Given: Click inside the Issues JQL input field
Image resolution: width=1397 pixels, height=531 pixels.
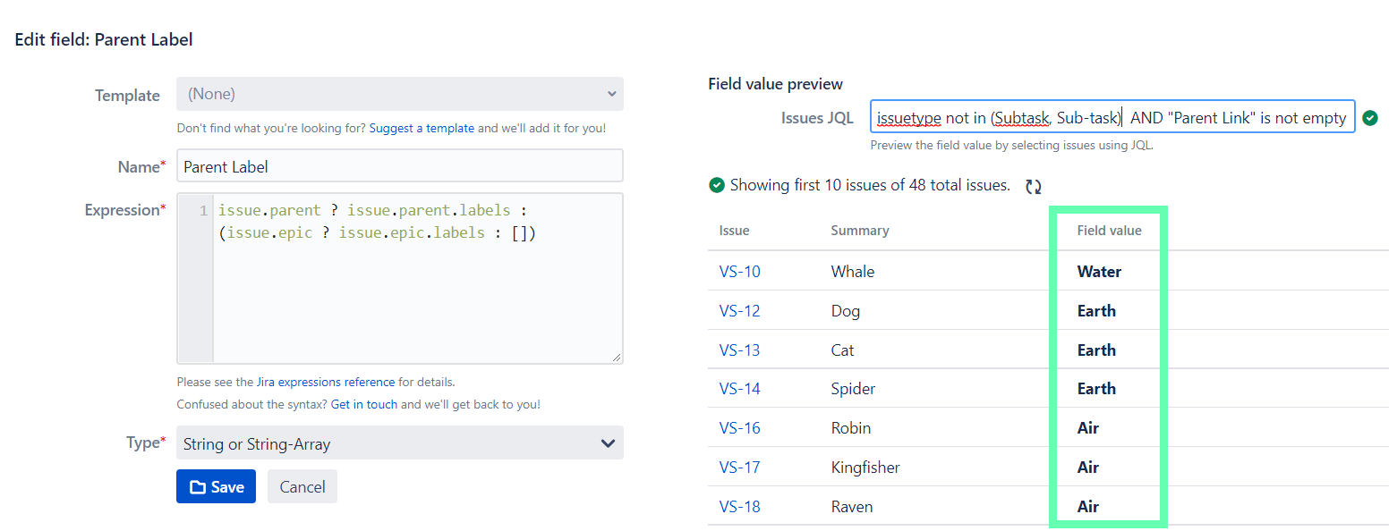Looking at the screenshot, I should (x=1110, y=117).
